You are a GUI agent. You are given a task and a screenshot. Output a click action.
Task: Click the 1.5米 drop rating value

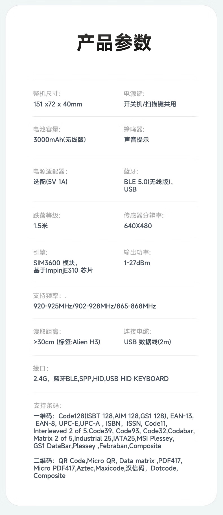(41, 226)
